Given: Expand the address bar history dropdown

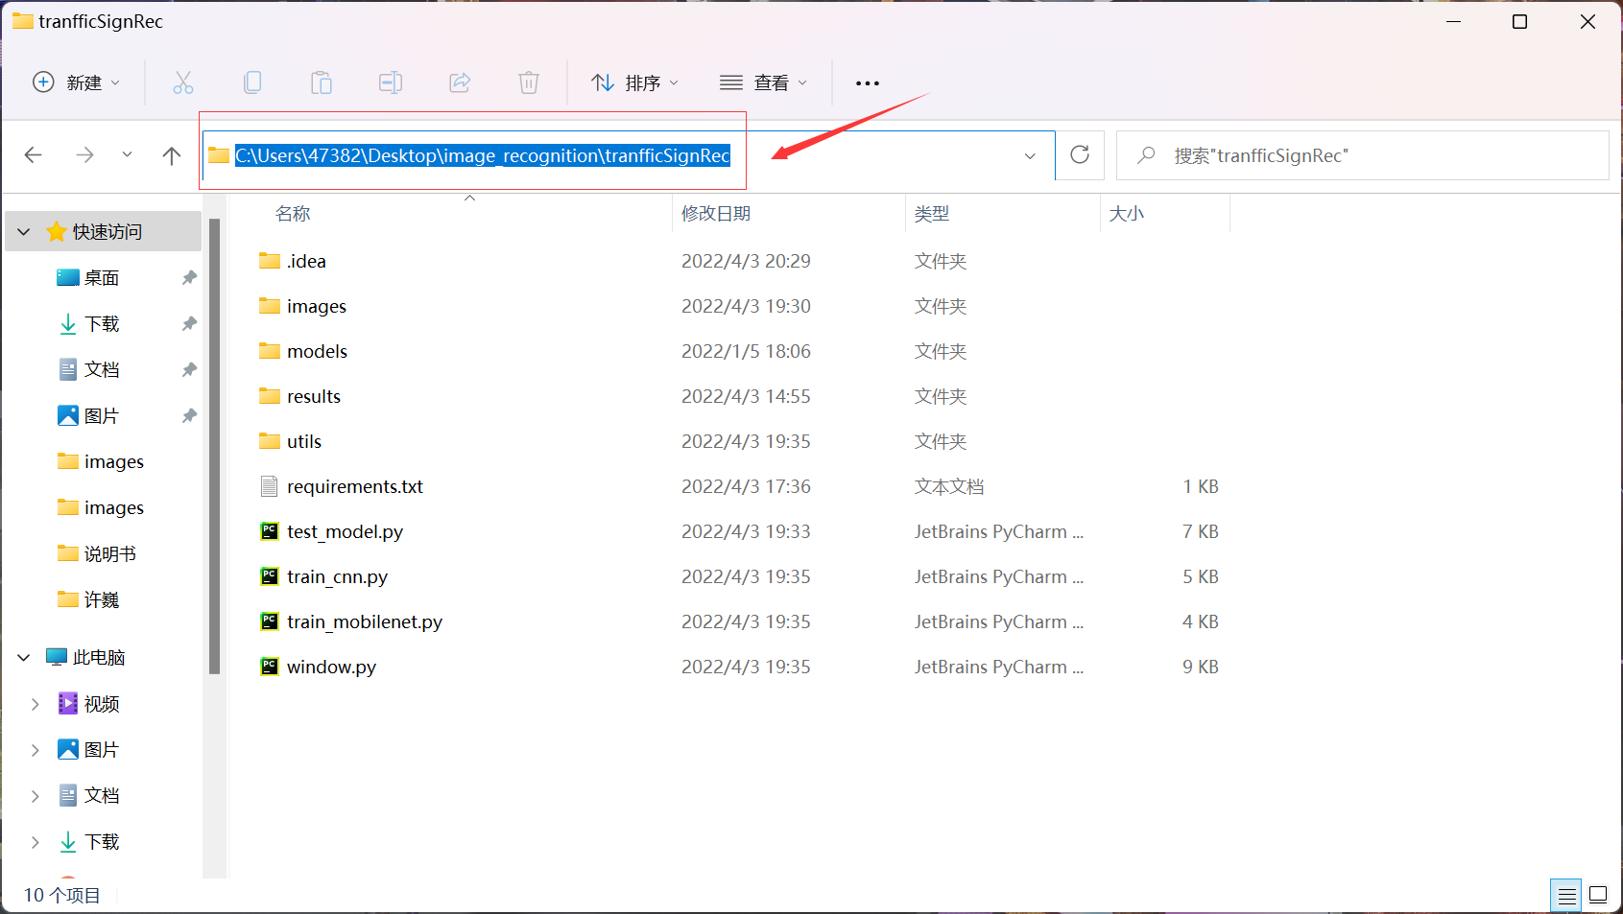Looking at the screenshot, I should 1030,155.
